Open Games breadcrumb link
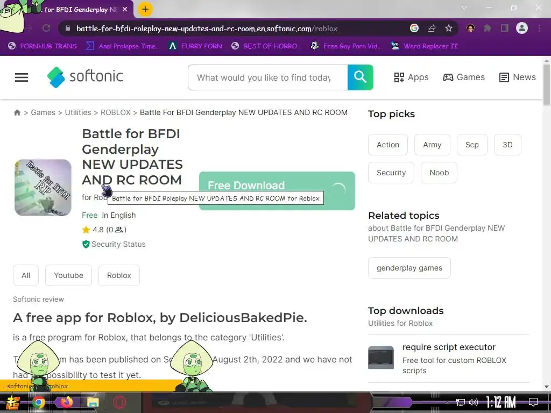Viewport: 551px width, 413px height. [43, 112]
